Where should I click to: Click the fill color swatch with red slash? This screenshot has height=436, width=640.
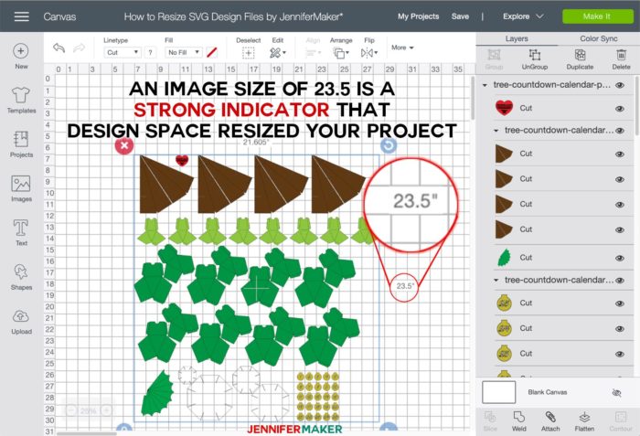pyautogui.click(x=211, y=52)
